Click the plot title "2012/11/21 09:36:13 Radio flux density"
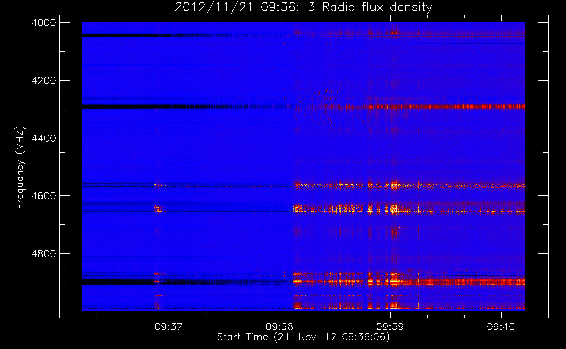Screen dimensions: 566x349 point(303,7)
